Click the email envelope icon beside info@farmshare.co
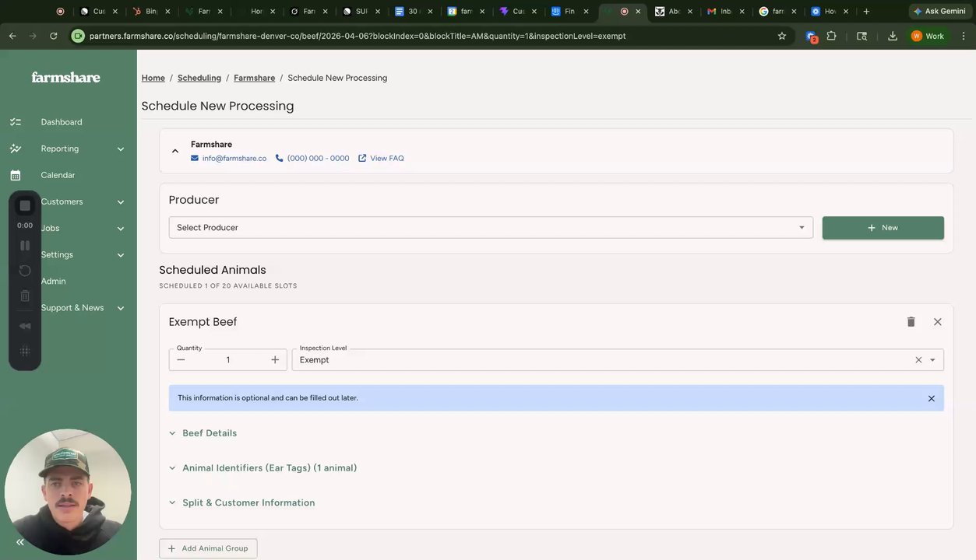 click(195, 158)
